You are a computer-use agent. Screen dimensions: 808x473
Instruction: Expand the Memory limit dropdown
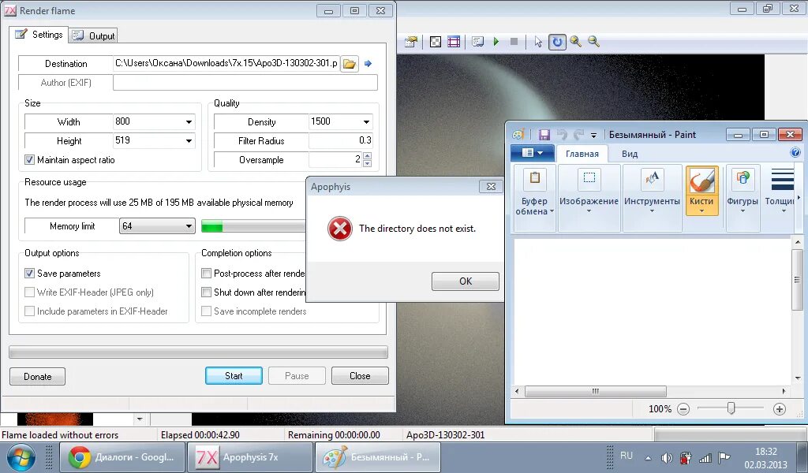(x=189, y=226)
